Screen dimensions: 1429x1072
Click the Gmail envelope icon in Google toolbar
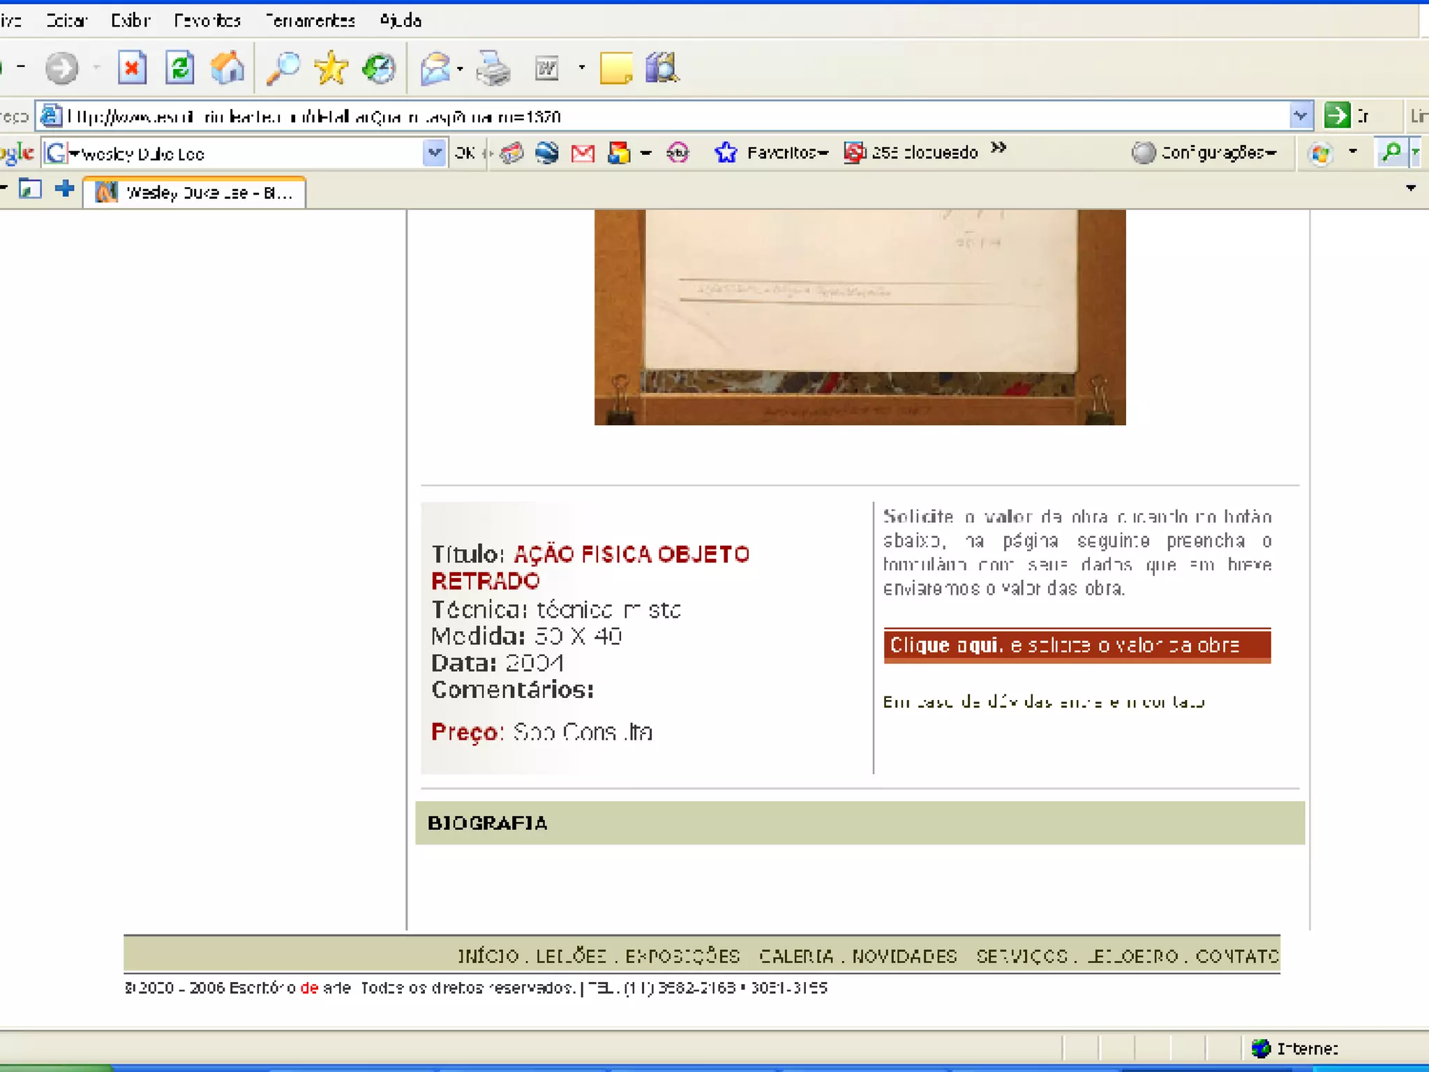[x=583, y=153]
